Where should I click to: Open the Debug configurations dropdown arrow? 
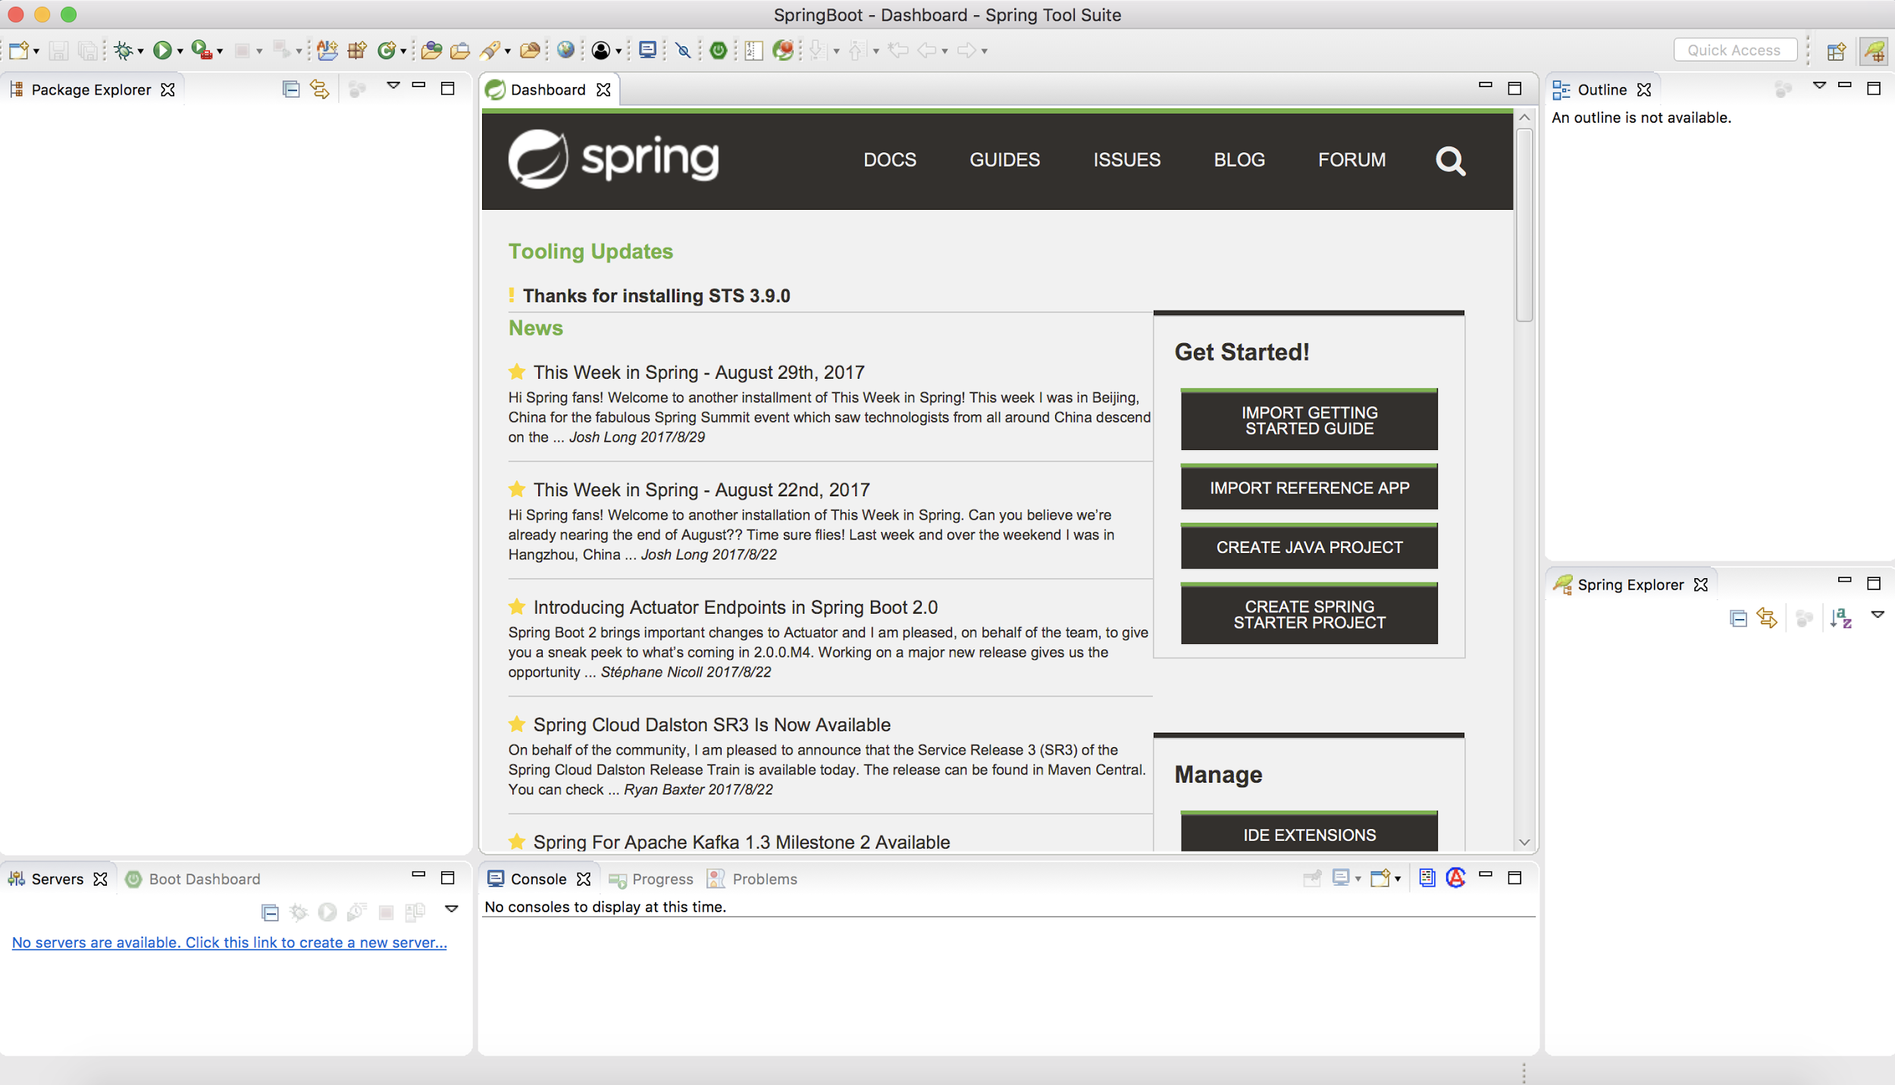coord(140,52)
